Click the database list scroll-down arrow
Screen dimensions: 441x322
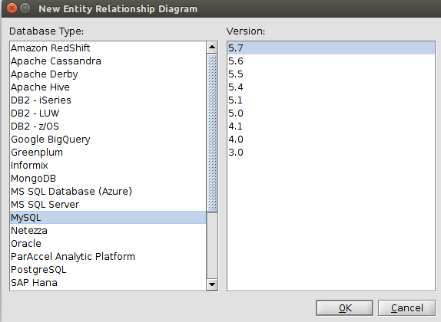point(212,284)
